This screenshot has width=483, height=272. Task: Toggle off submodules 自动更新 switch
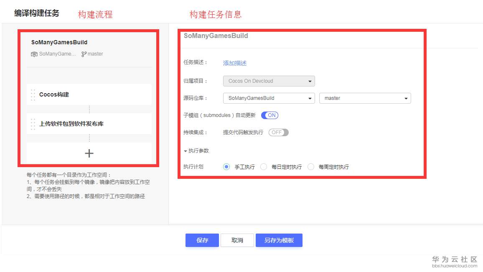pyautogui.click(x=269, y=115)
